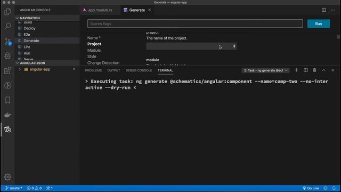Jump to the Name * field link
The width and height of the screenshot is (341, 192).
coord(94,38)
